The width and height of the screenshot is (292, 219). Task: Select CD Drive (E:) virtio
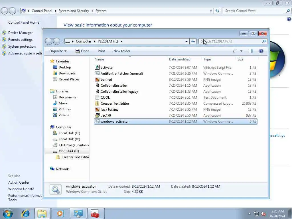point(71,145)
